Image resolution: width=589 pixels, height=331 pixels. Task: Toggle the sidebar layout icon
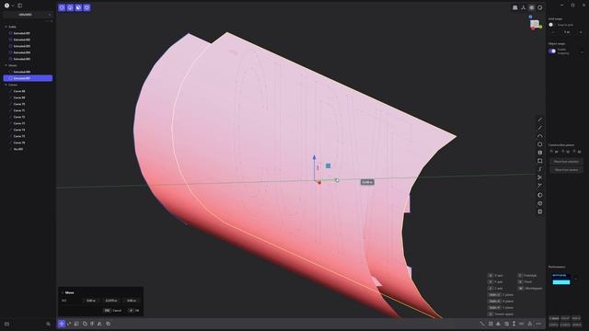tap(20, 6)
